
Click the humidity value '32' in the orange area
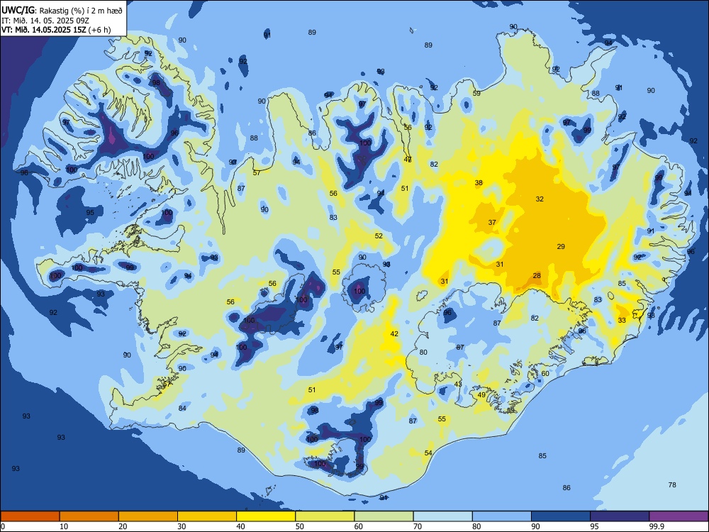540,199
